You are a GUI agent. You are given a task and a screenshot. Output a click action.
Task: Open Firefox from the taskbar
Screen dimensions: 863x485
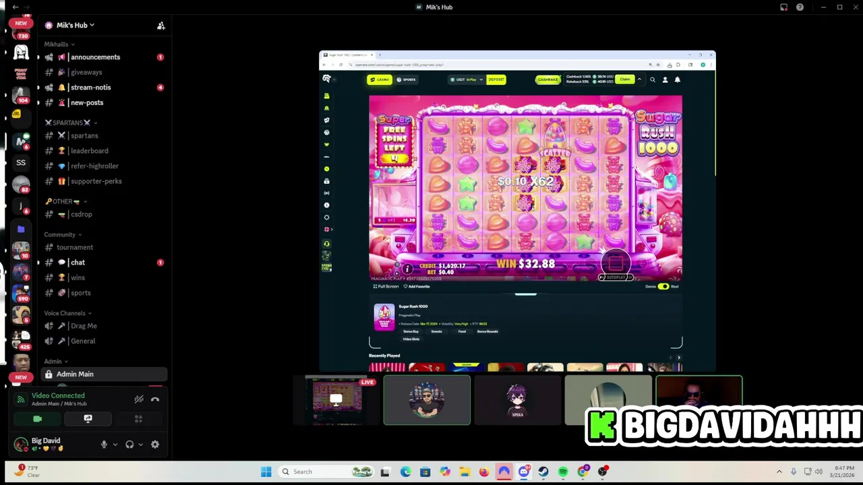484,472
